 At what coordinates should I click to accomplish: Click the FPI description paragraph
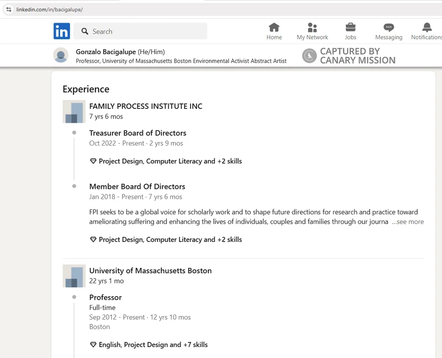click(256, 217)
